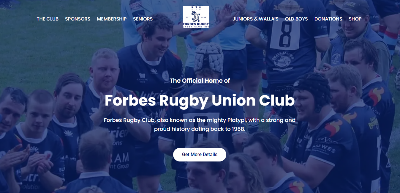400x193 pixels.
Task: Go to the SPONSORS page
Action: point(78,19)
